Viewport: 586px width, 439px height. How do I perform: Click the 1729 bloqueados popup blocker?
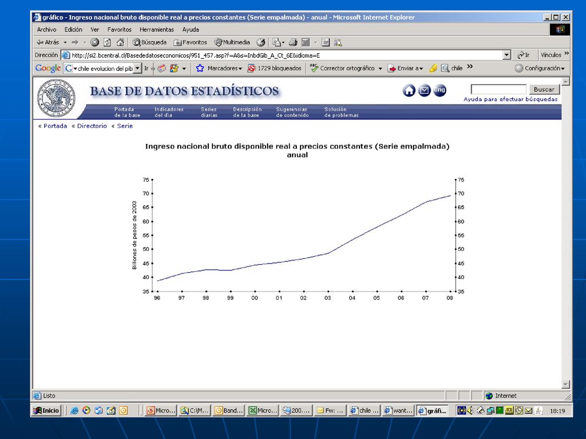pos(274,69)
